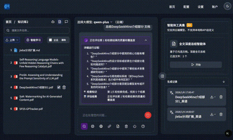Viewport: 233px width, 140px height.
Task: Open qwen-plus model dropdown
Action: point(103,22)
